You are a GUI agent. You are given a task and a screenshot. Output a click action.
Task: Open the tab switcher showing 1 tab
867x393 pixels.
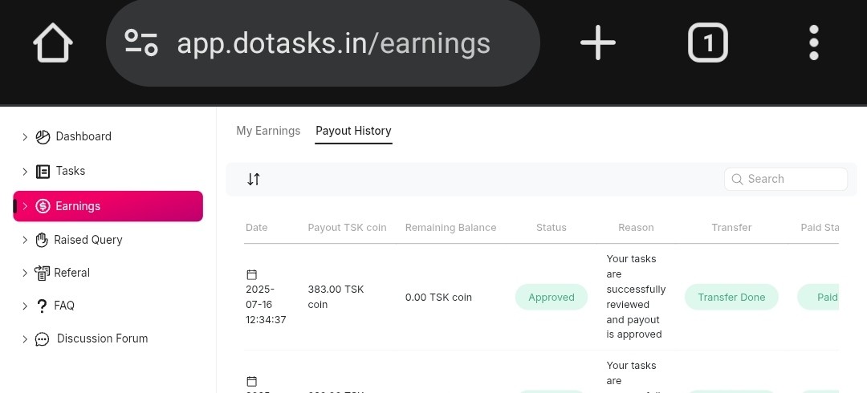(x=707, y=43)
